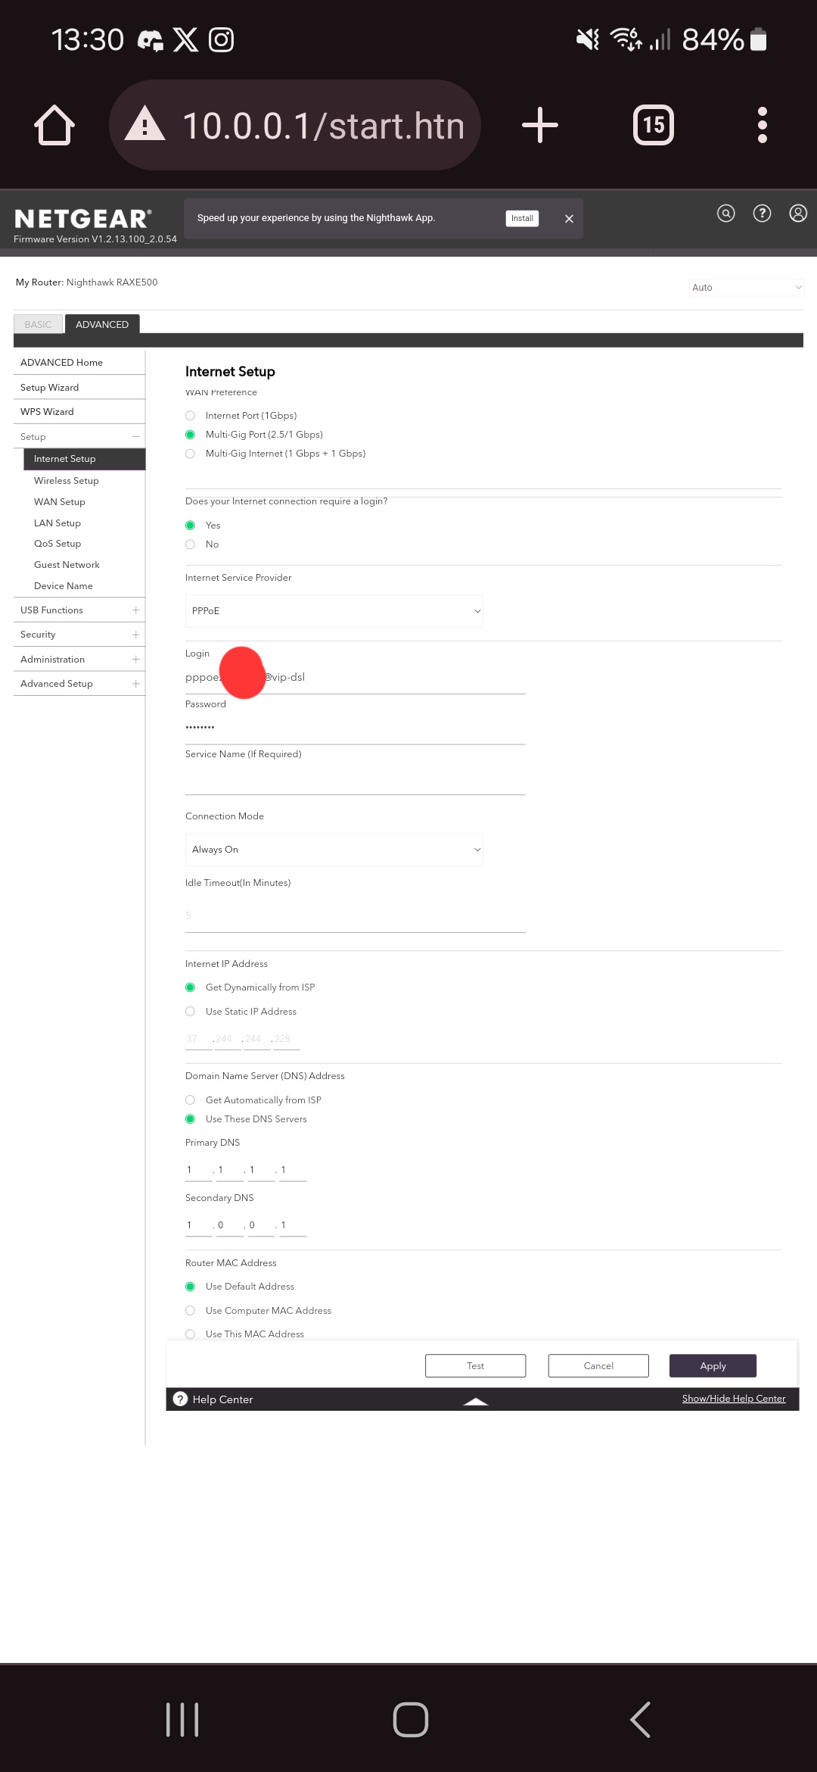Open the browser three-dot overflow menu
The image size is (817, 1772).
point(762,125)
